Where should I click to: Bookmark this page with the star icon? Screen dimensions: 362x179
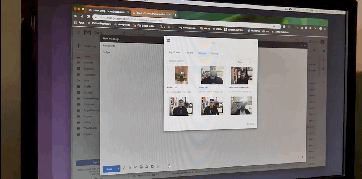coord(278,27)
